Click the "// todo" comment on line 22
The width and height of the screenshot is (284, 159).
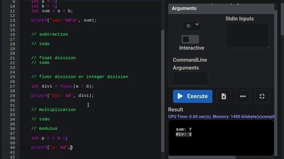40,63
